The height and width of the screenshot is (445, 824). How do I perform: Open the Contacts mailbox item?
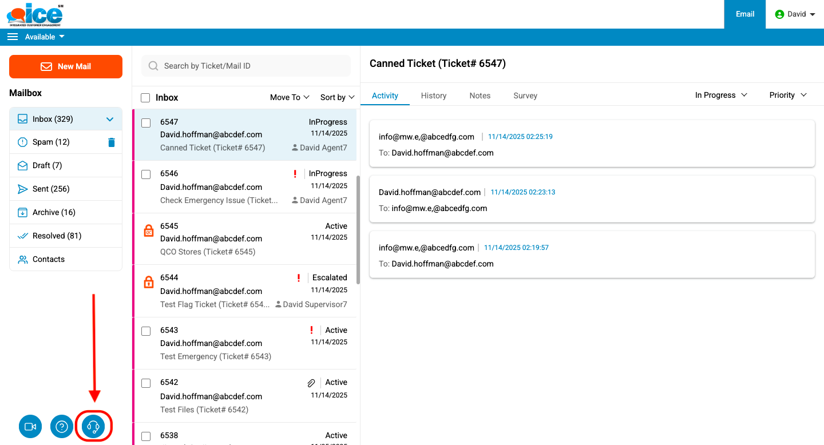[x=49, y=259]
